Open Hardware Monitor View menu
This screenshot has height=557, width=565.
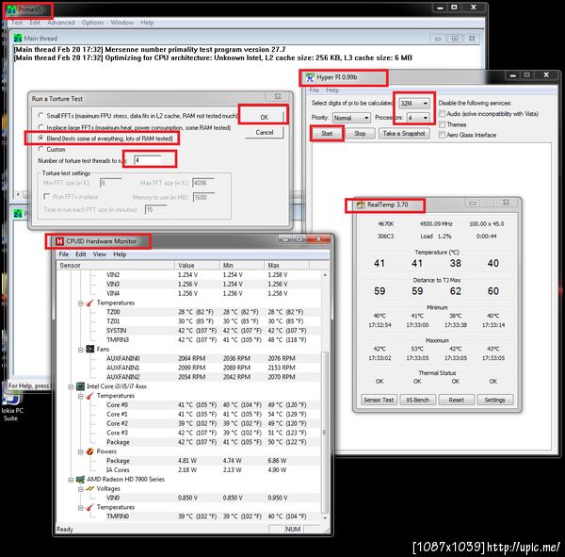100,254
